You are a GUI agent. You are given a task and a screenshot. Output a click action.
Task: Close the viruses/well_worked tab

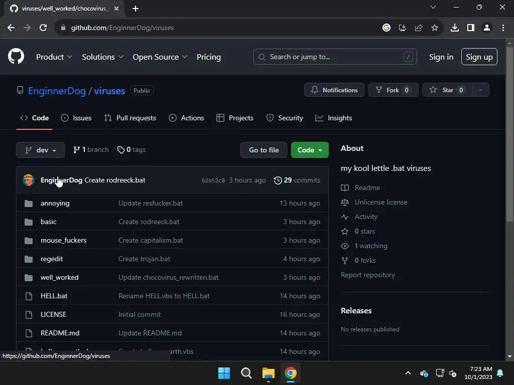(x=116, y=9)
